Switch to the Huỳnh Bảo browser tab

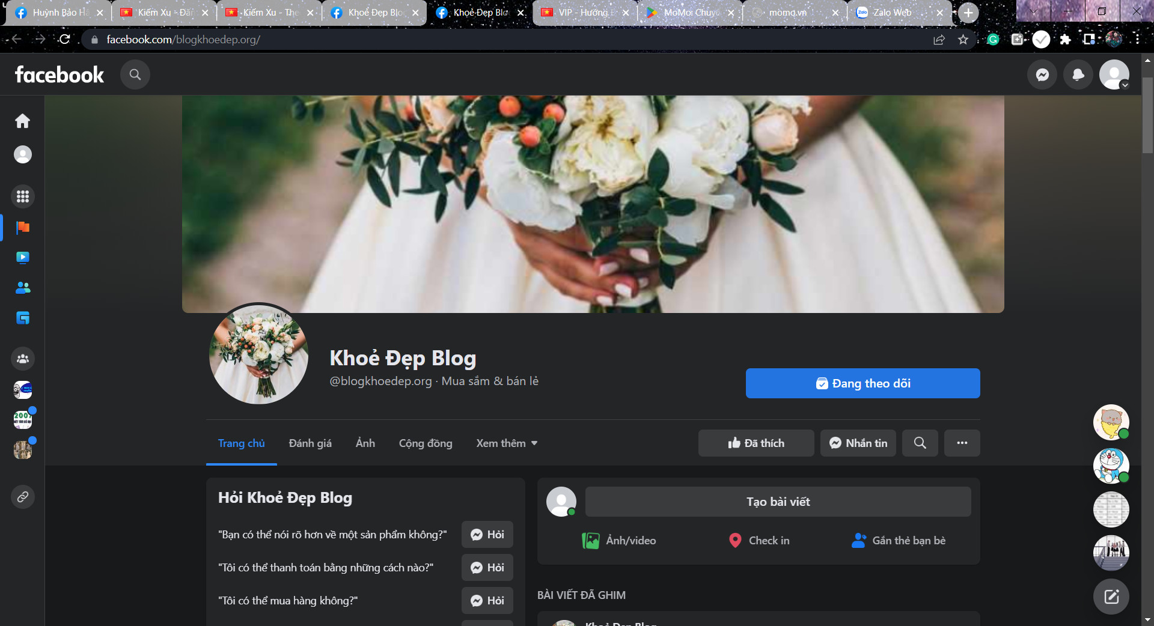pyautogui.click(x=54, y=13)
